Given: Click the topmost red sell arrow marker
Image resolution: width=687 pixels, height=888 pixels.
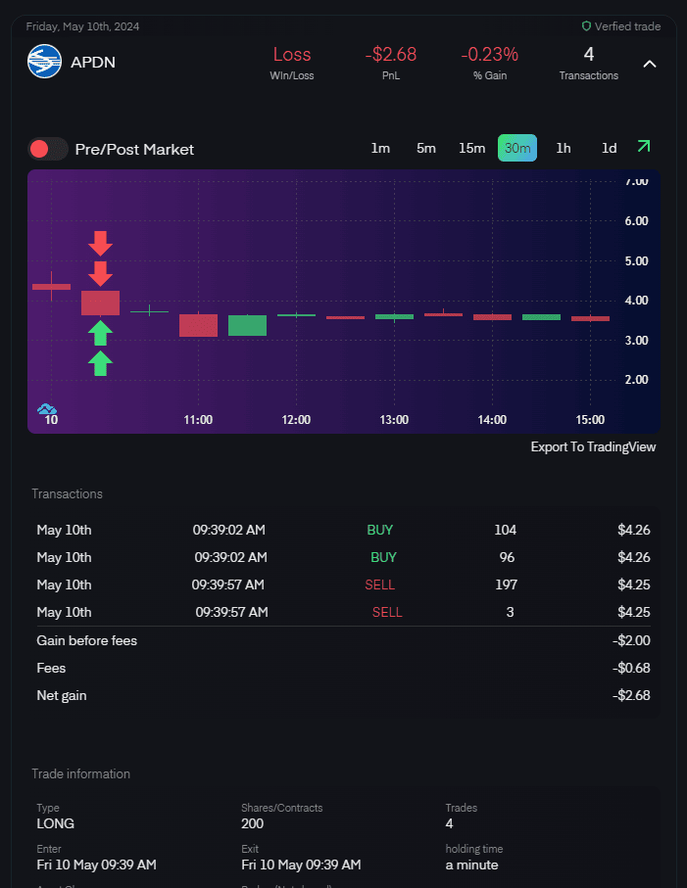Looking at the screenshot, I should 101,243.
